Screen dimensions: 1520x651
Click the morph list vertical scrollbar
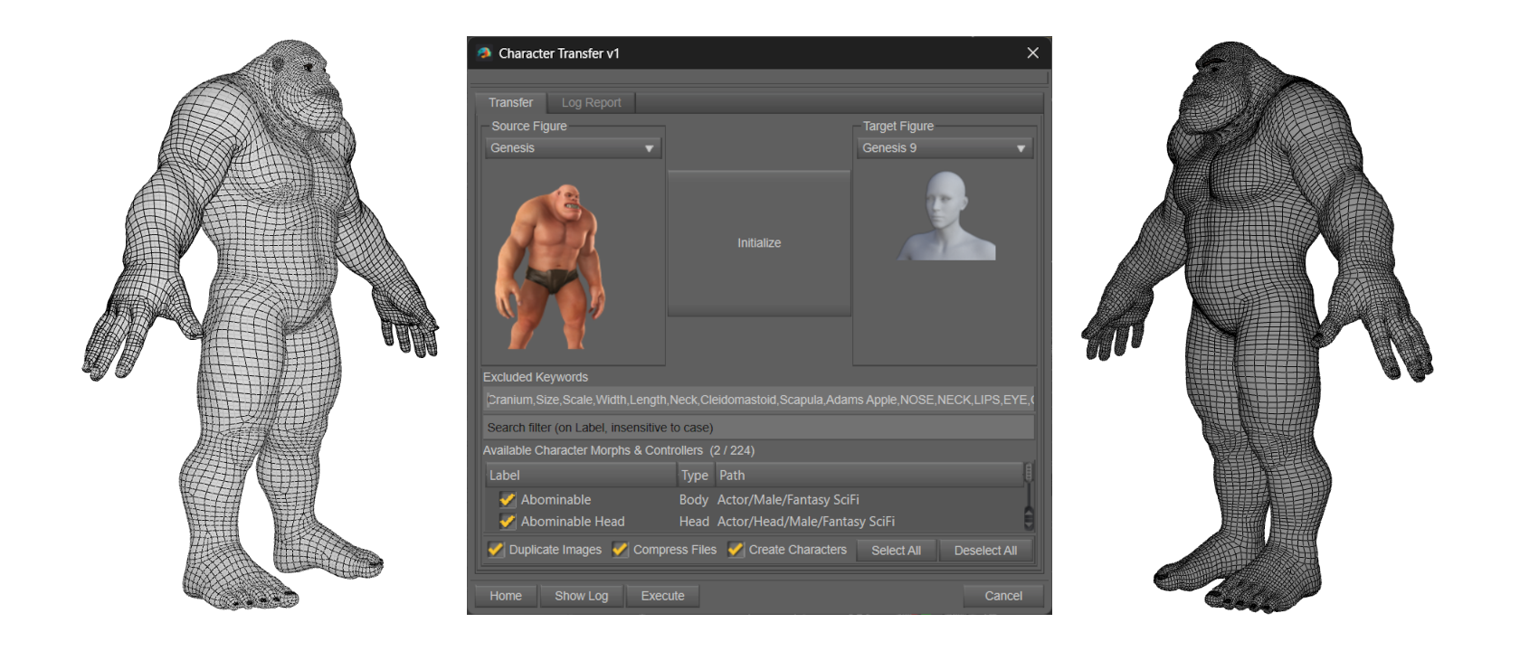coord(1029,497)
